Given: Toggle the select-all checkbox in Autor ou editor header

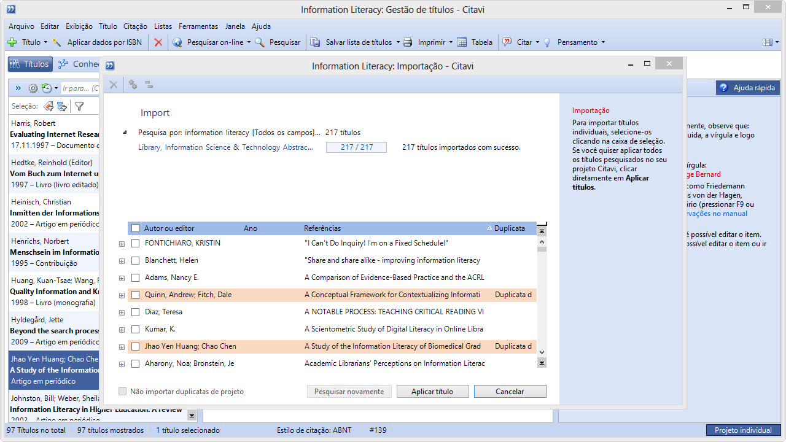Looking at the screenshot, I should click(136, 228).
